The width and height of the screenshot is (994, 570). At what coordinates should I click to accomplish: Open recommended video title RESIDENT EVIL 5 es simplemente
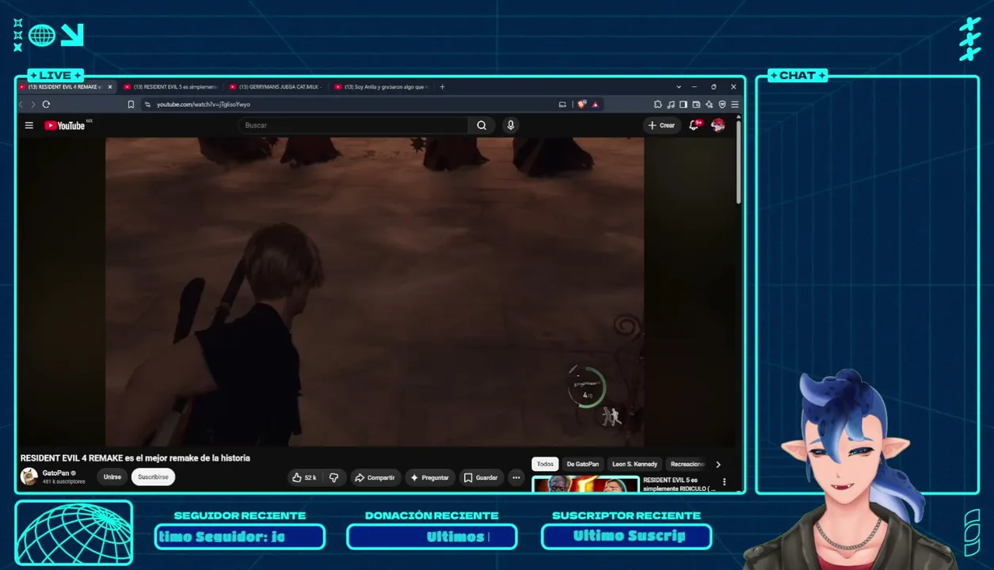point(679,484)
